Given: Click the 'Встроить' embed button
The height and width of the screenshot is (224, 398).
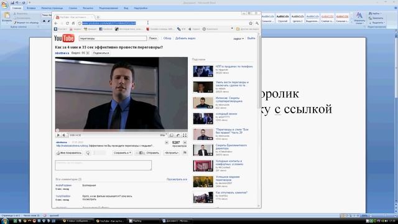Looking at the screenshot, I should [172, 153].
